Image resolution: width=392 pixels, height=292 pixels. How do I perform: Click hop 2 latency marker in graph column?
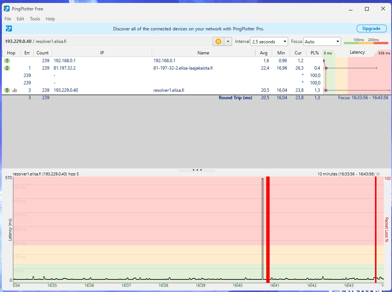tap(326, 68)
